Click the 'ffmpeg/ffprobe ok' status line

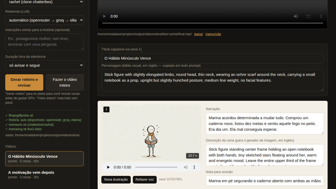click(x=19, y=115)
